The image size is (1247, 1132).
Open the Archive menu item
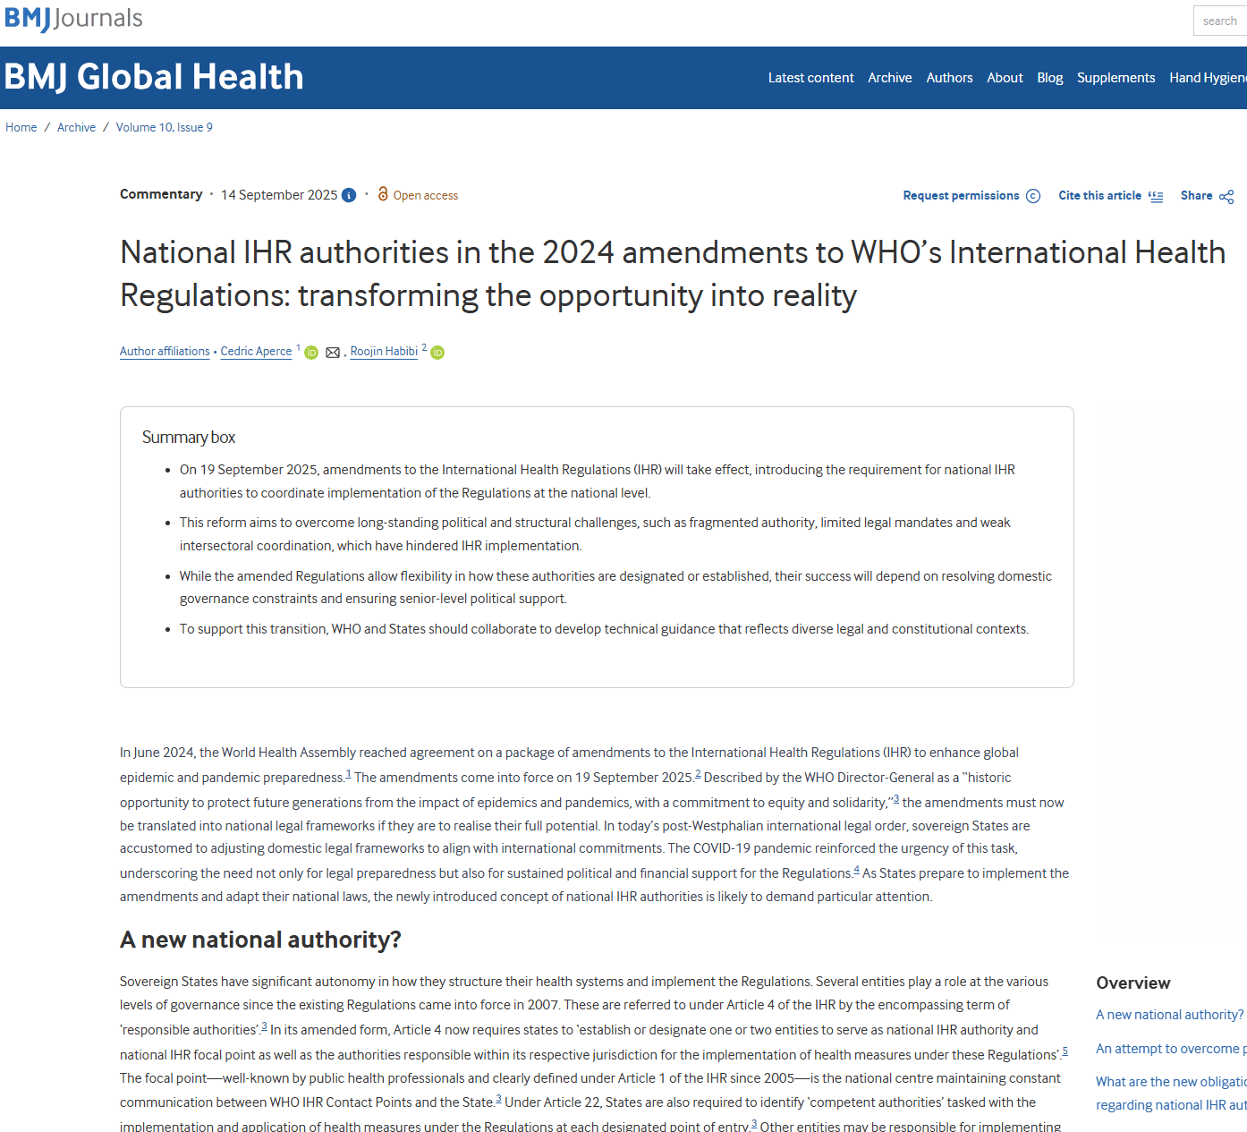point(889,78)
